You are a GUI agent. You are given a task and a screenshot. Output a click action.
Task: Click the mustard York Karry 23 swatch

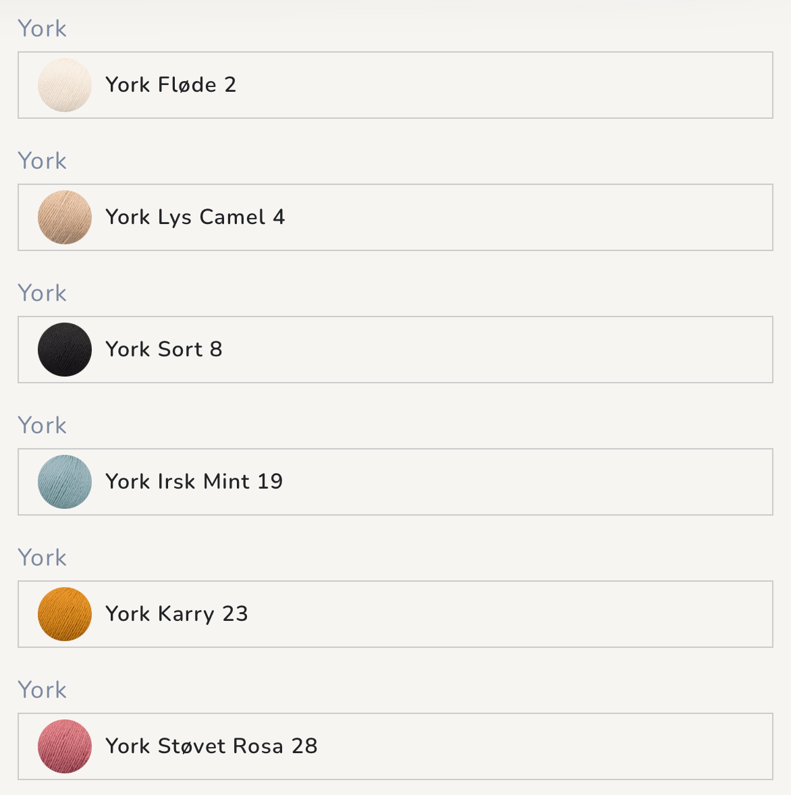click(65, 615)
